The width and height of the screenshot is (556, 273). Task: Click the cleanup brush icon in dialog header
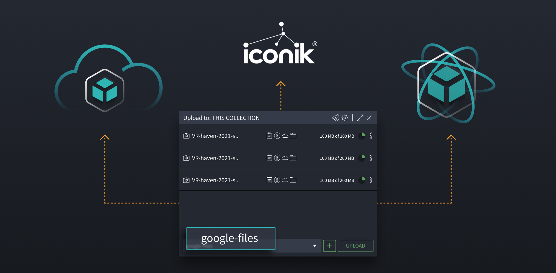pyautogui.click(x=335, y=118)
